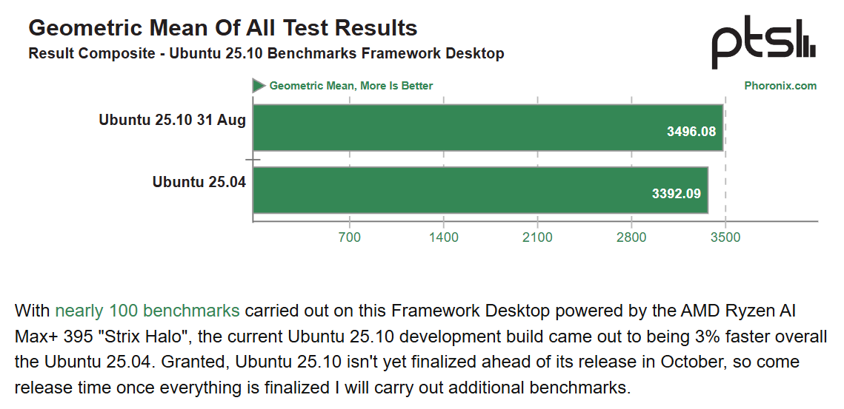Click the 1400 axis tick label
The image size is (844, 409).
pos(443,237)
